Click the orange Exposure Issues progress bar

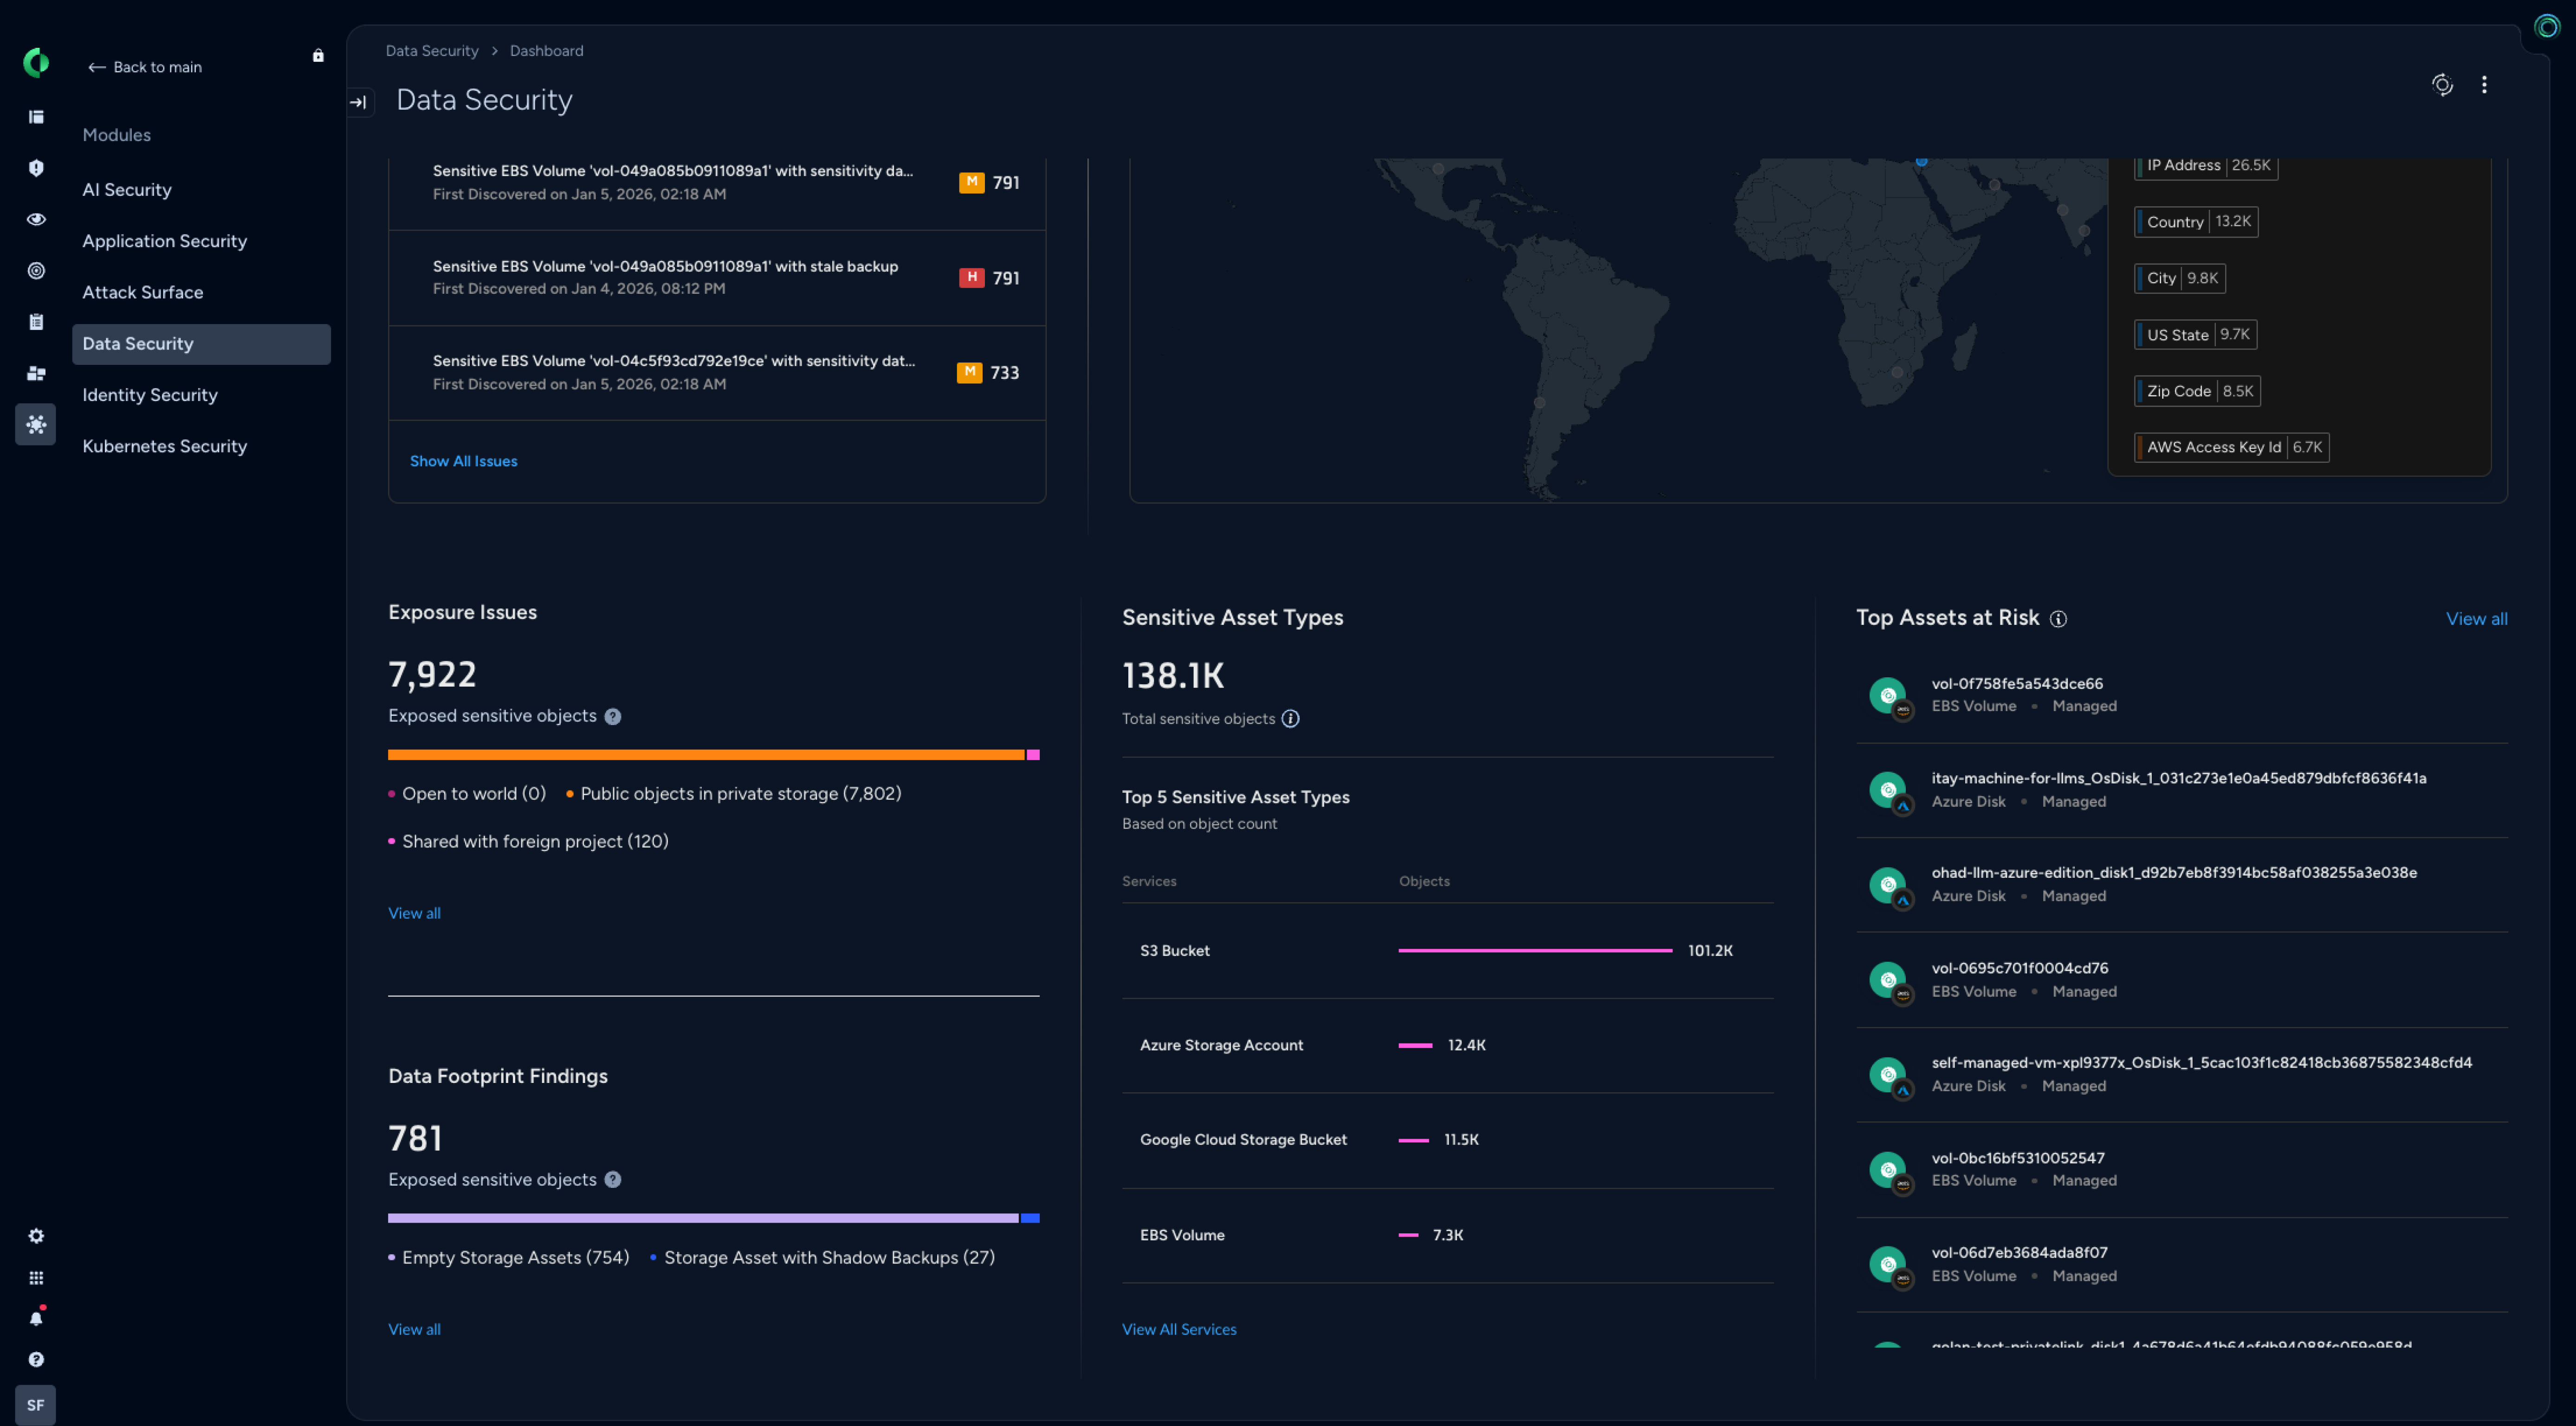point(705,755)
